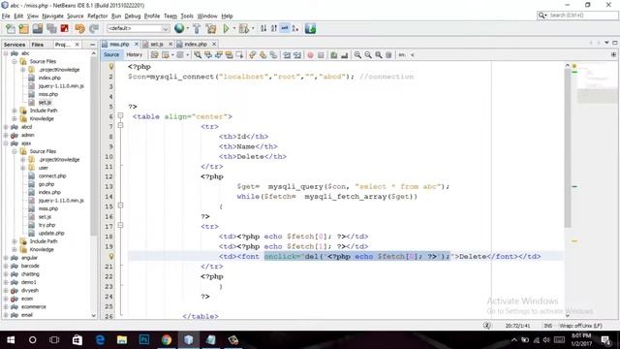Go to Previous Bookmark in editor toolbar
This screenshot has height=349, width=620.
click(252, 55)
